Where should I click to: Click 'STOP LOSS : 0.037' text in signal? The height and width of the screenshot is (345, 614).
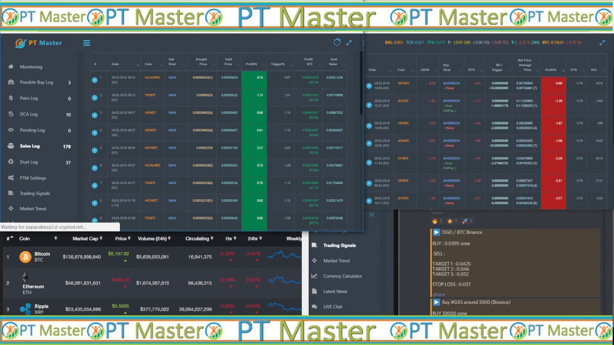click(451, 285)
